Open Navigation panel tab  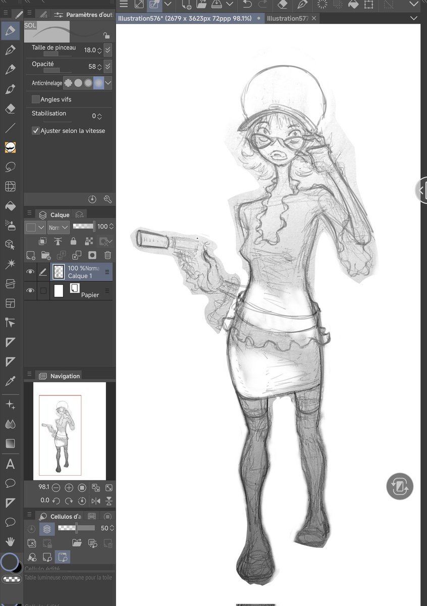60,376
